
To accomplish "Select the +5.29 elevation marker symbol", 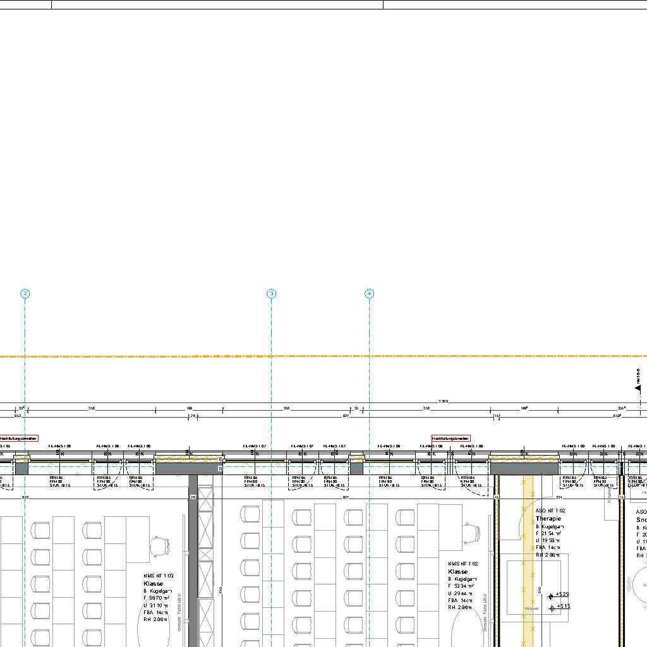I will click(550, 596).
